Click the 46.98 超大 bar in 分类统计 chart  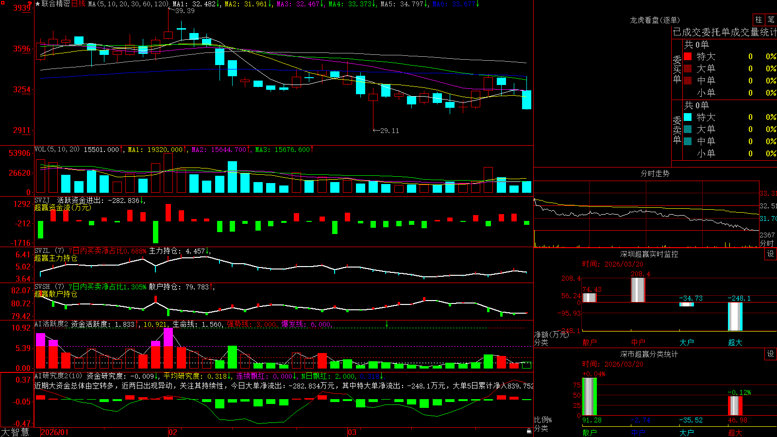[735, 406]
